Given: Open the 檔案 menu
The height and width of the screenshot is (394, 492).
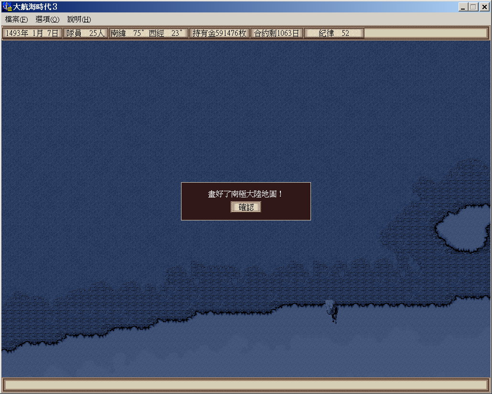Looking at the screenshot, I should click(16, 20).
